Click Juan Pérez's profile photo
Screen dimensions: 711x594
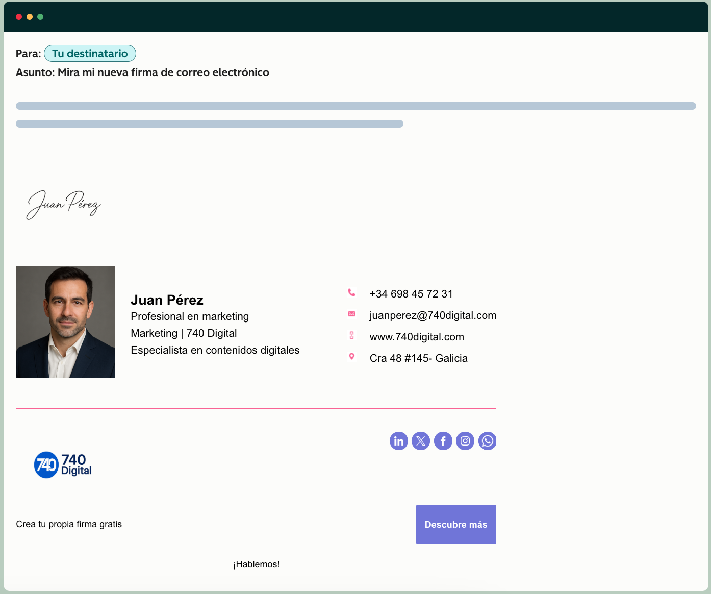(65, 321)
